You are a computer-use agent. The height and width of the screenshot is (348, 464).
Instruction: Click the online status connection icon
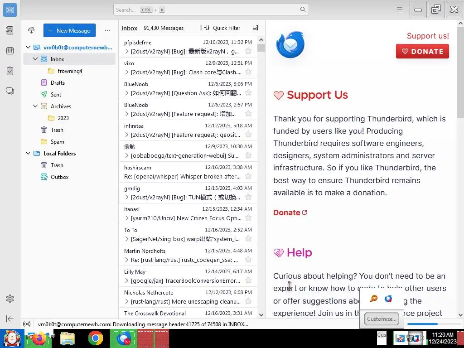pyautogui.click(x=27, y=324)
